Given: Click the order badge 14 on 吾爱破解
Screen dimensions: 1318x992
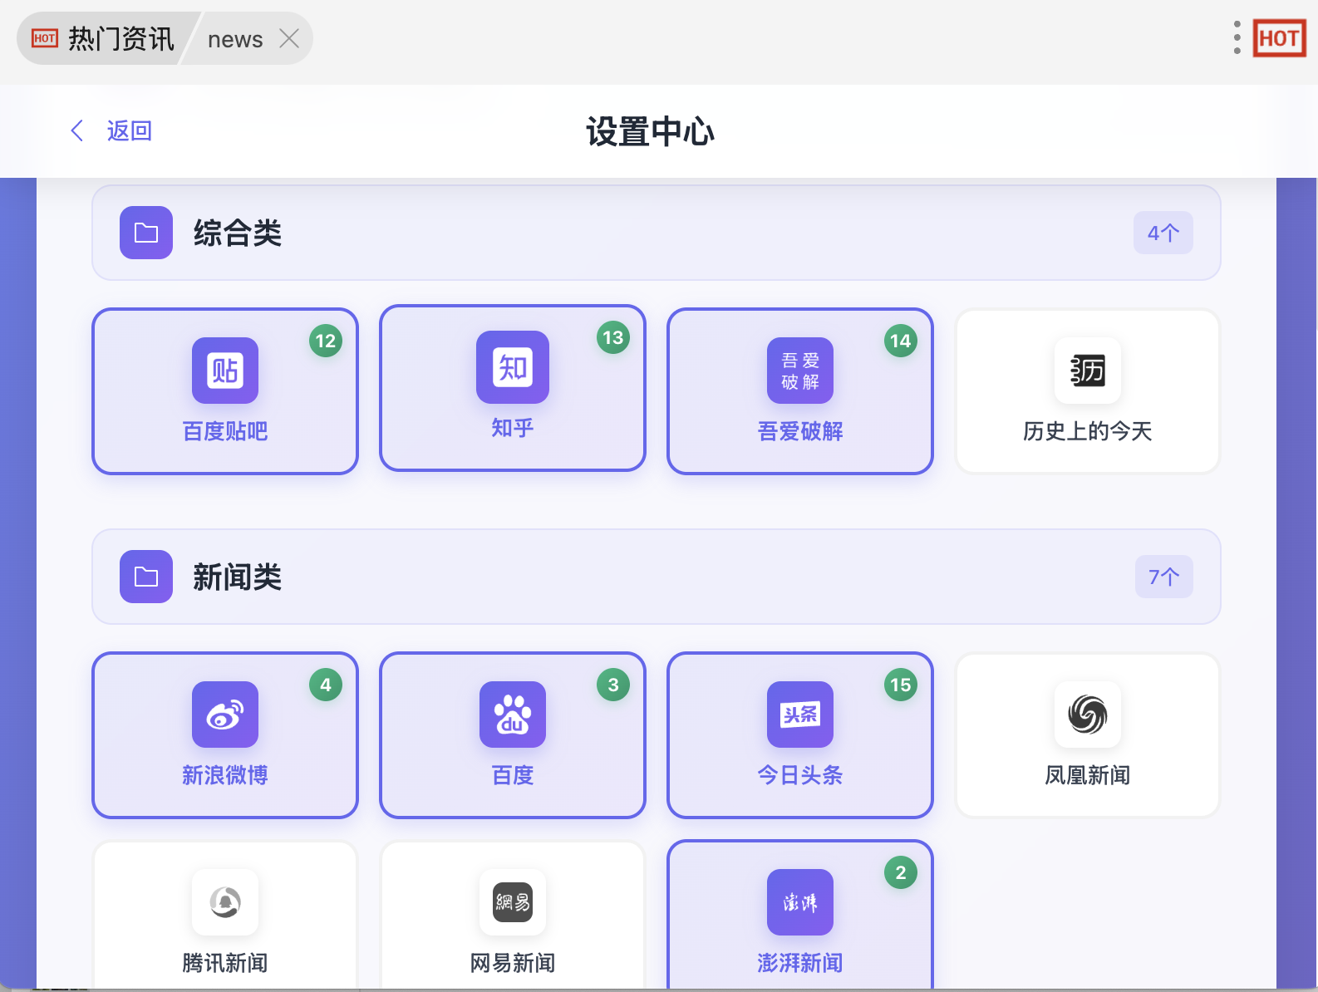Looking at the screenshot, I should pos(901,341).
